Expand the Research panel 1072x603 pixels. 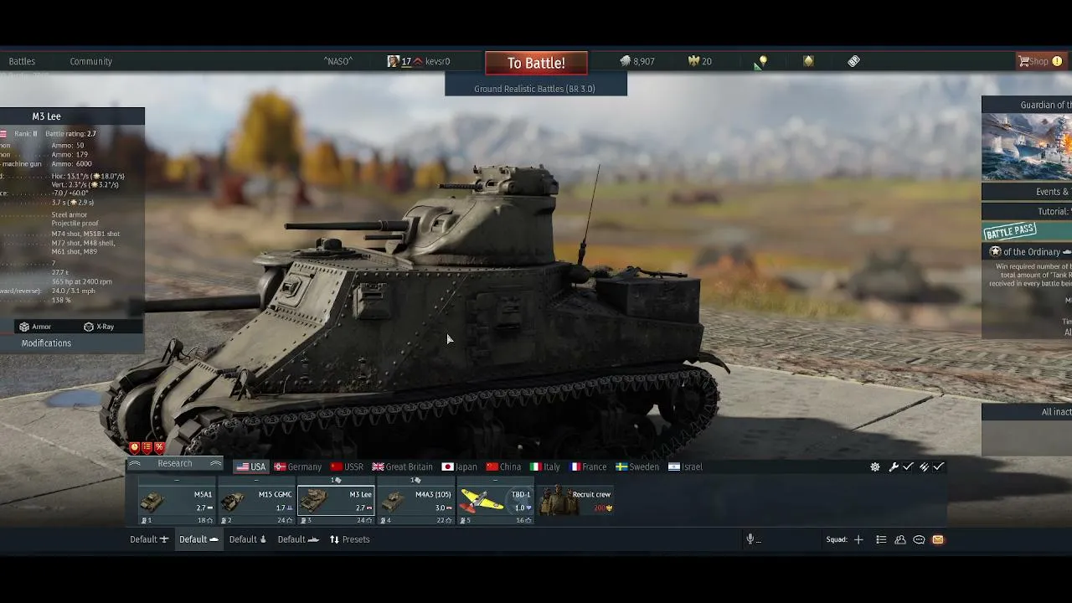pyautogui.click(x=175, y=464)
